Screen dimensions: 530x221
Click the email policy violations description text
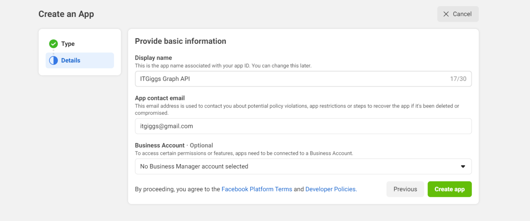point(297,109)
